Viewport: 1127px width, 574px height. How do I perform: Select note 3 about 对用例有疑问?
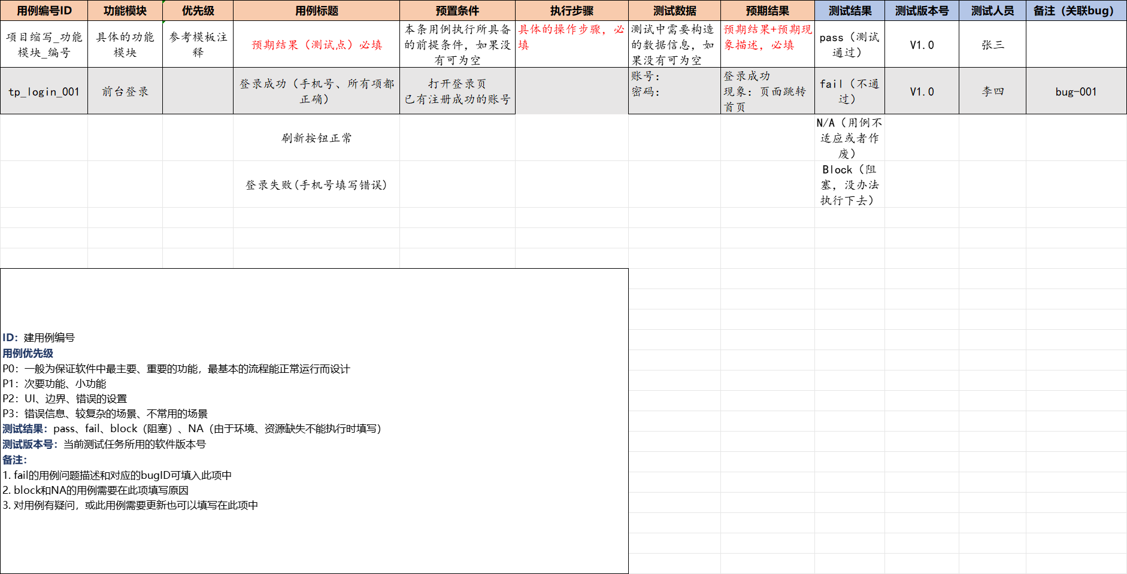(130, 505)
